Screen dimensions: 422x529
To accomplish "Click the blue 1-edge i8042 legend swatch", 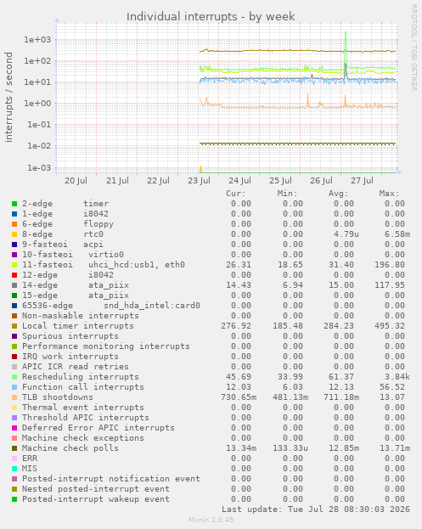I will coord(14,214).
